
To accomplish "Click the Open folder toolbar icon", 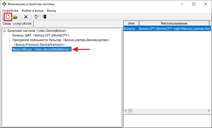I will coord(15,17).
